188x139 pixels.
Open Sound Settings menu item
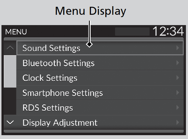tap(51, 48)
